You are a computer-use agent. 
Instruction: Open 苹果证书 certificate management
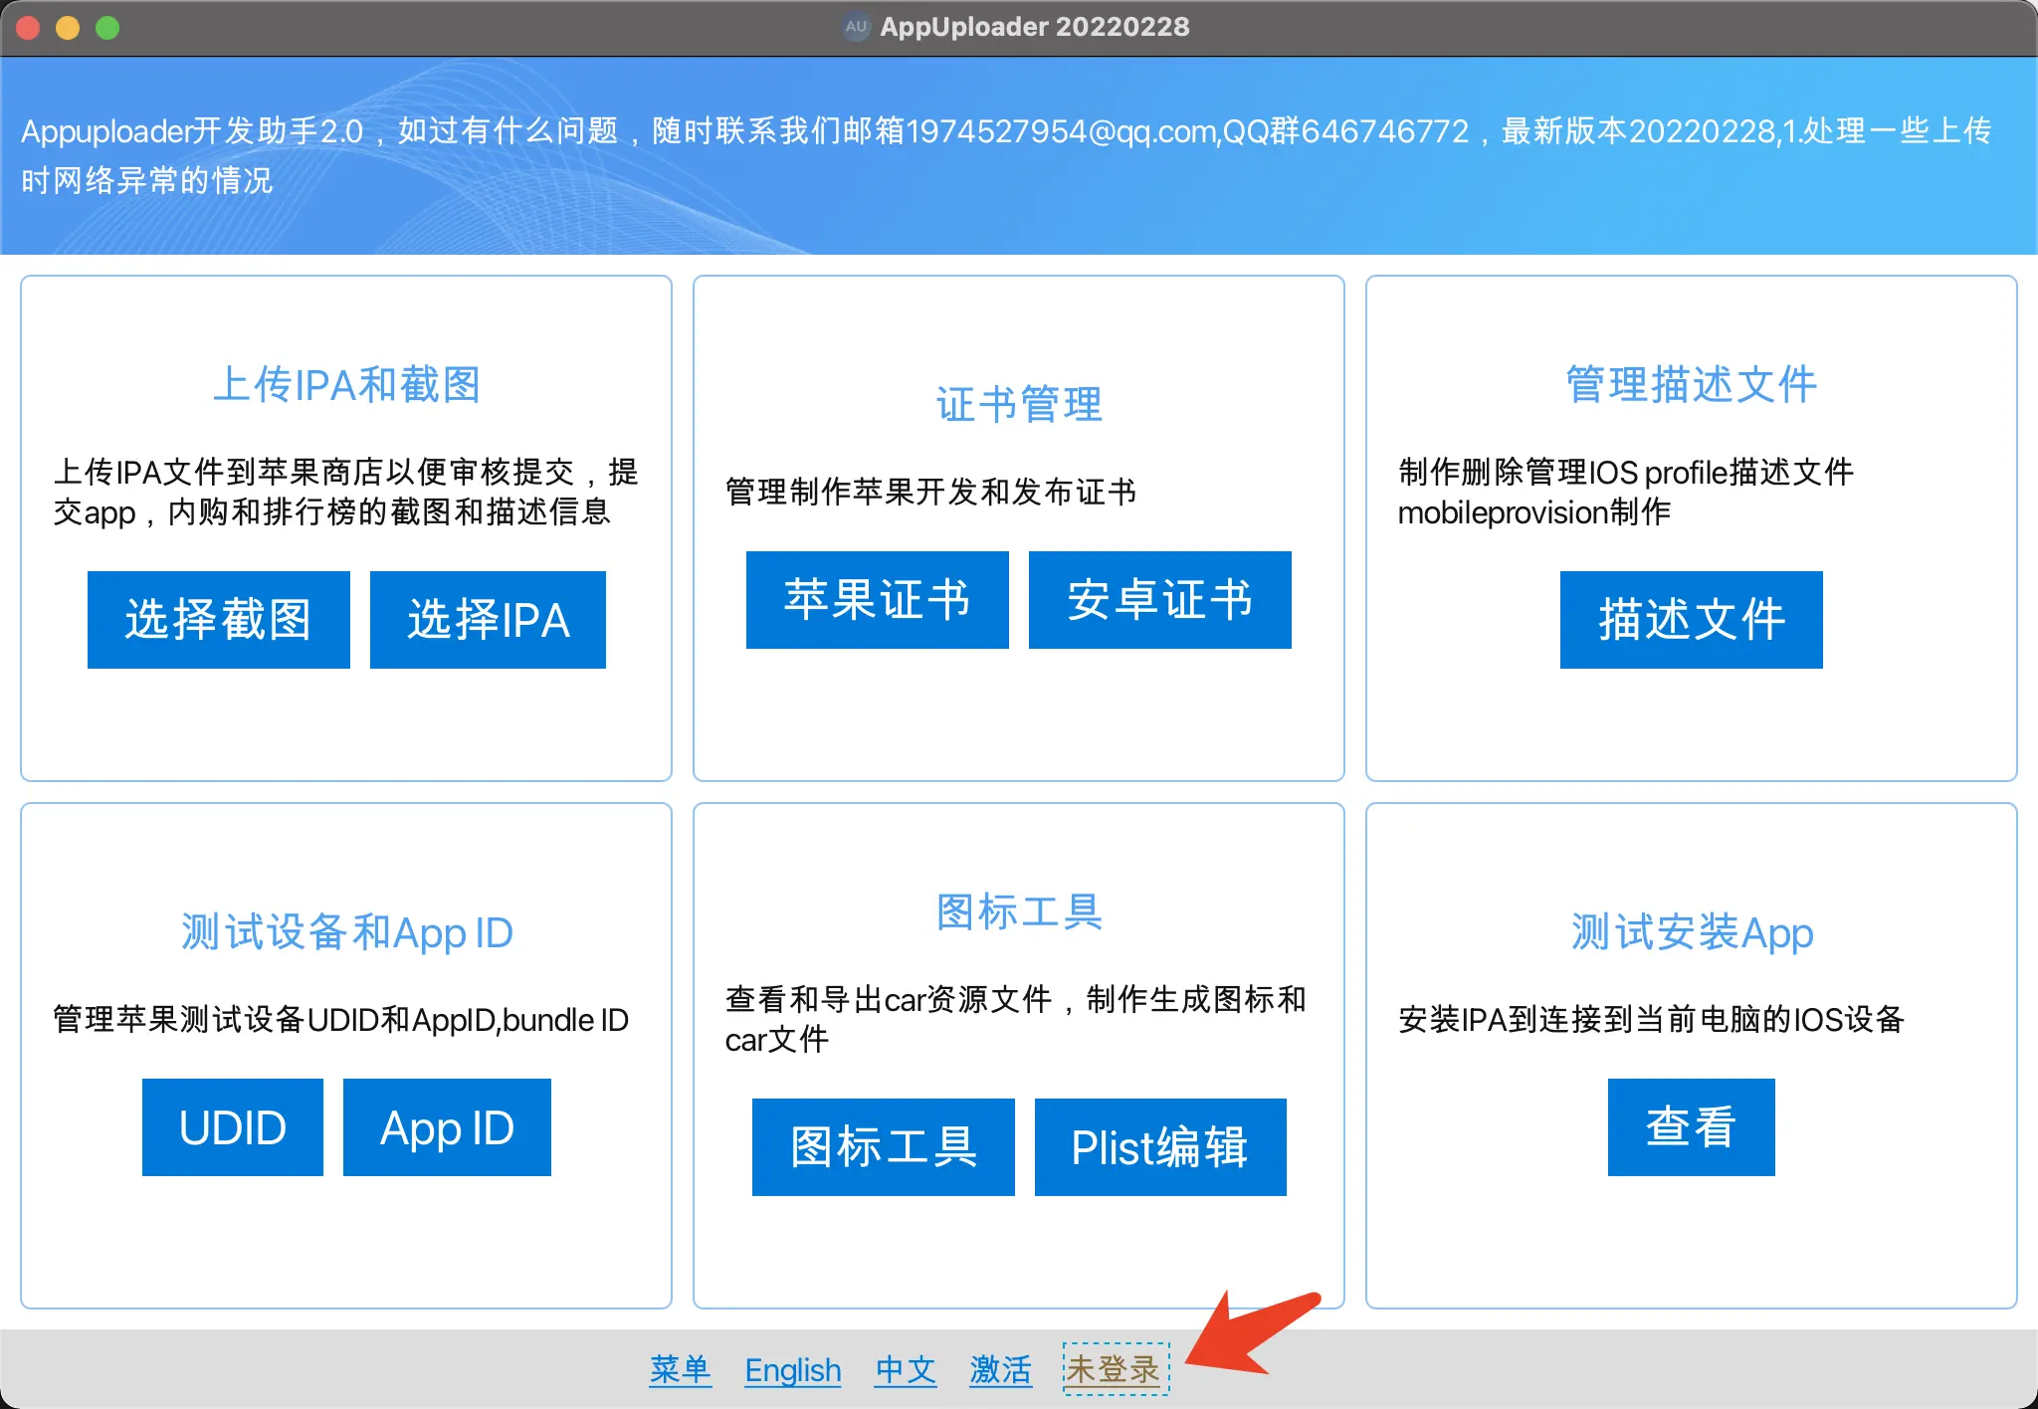tap(877, 599)
